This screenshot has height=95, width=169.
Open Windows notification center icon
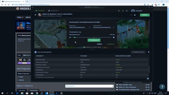(x=166, y=93)
